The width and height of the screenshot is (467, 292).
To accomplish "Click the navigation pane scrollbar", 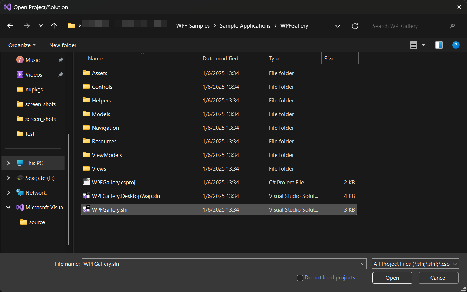I will pos(68,189).
